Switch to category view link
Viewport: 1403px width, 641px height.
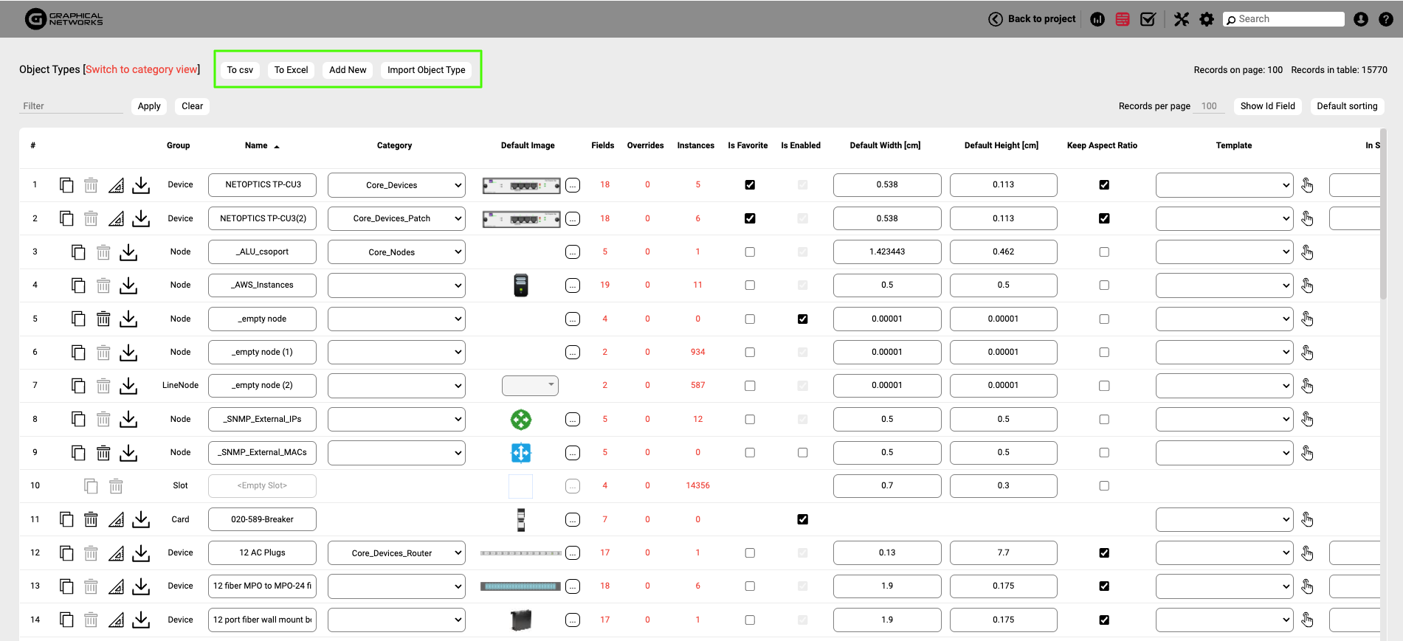click(x=142, y=69)
